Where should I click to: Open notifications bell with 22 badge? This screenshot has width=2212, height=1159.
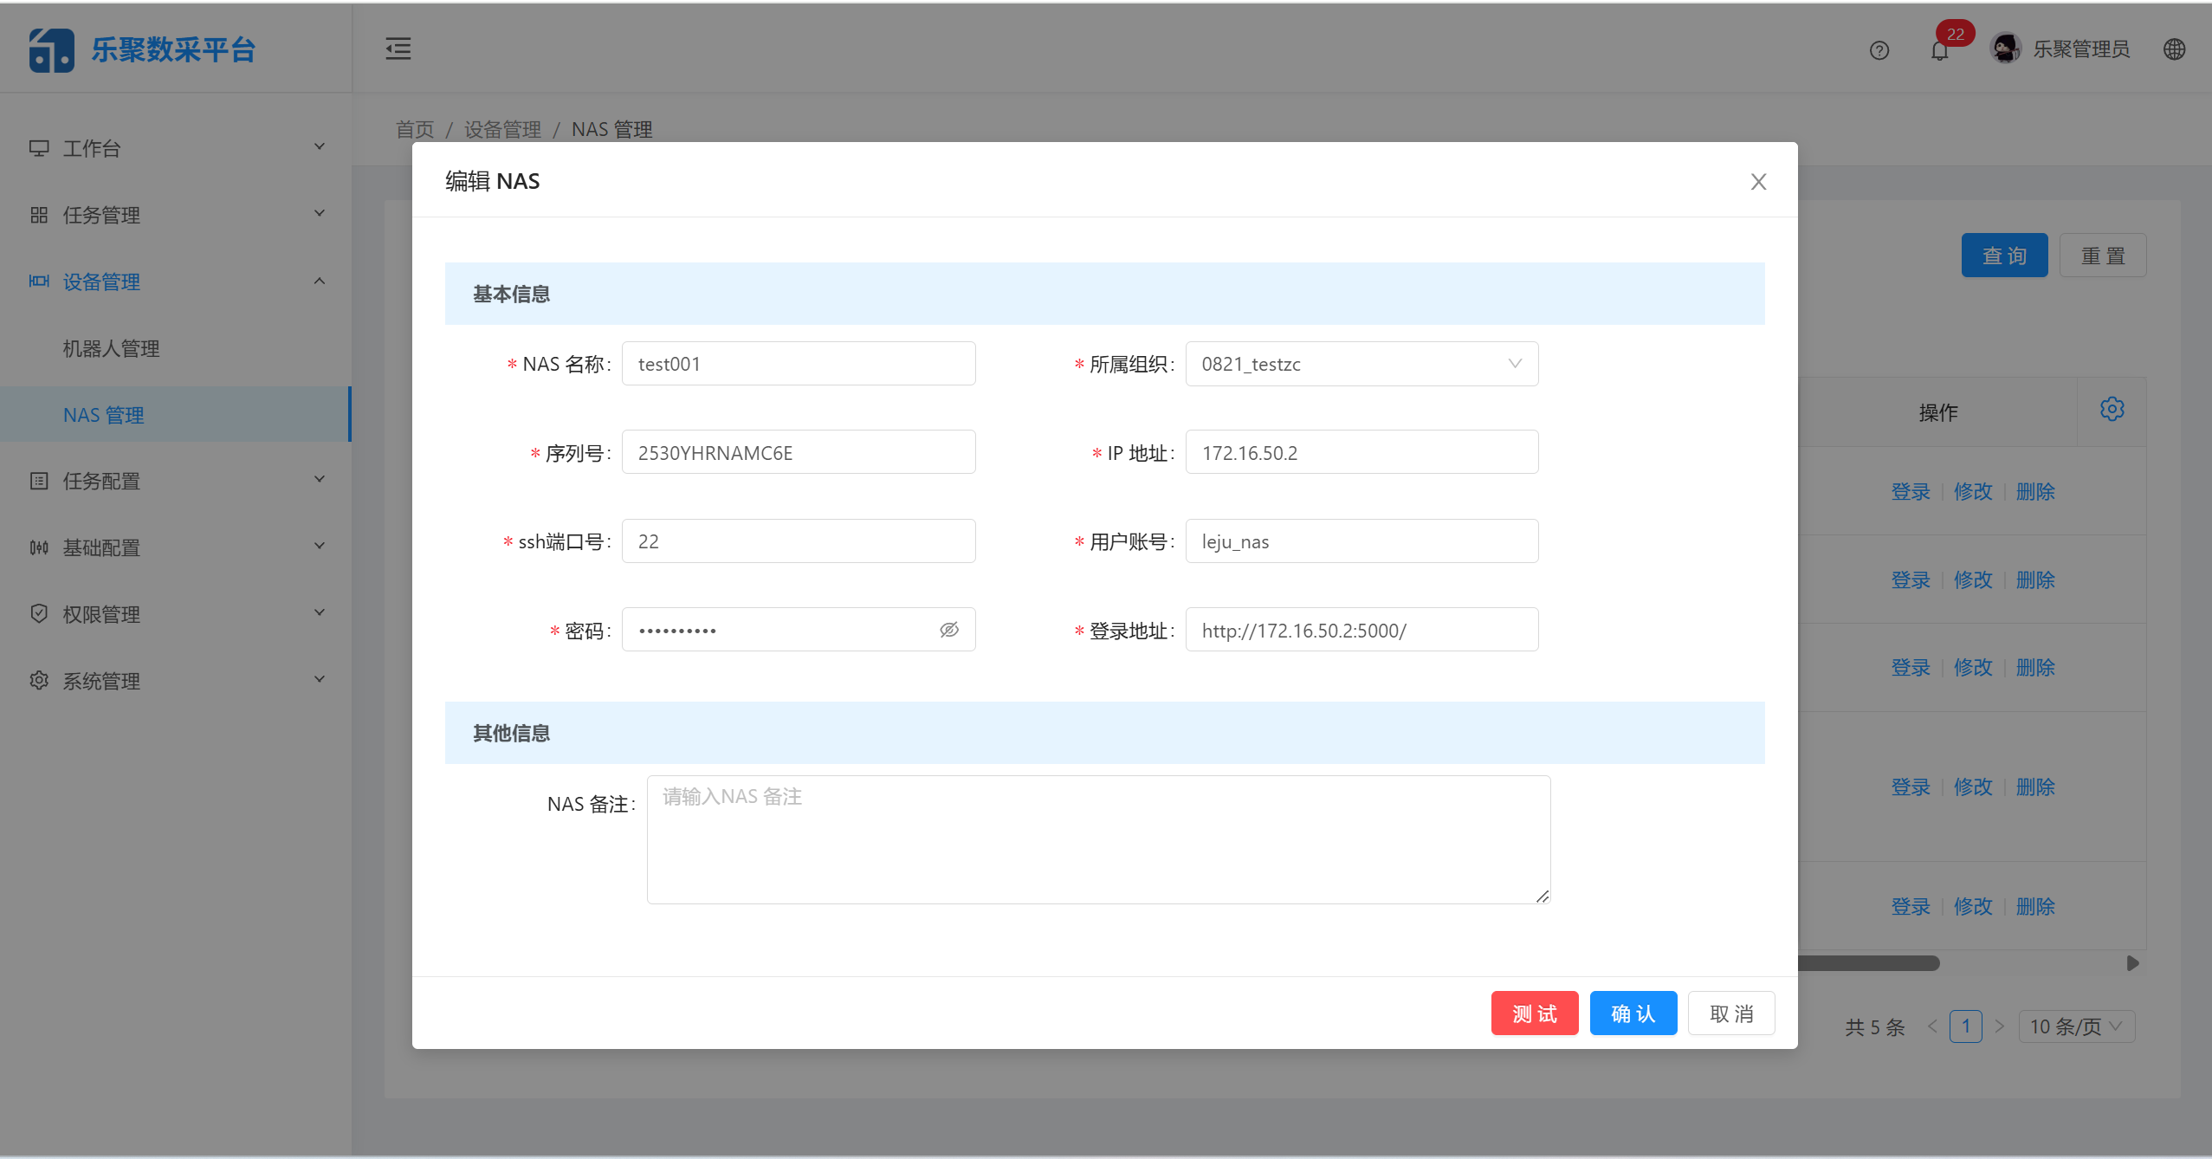tap(1939, 50)
